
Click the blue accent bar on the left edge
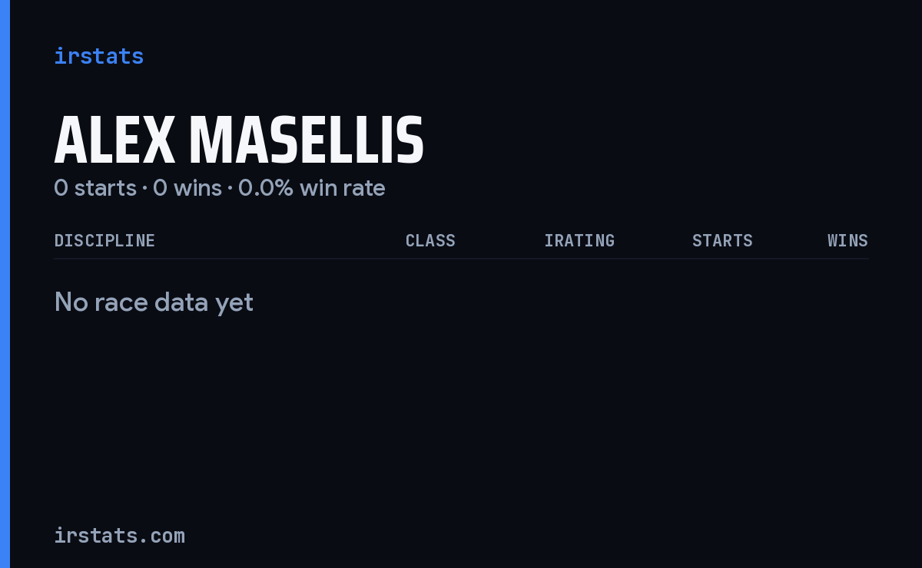[5, 284]
